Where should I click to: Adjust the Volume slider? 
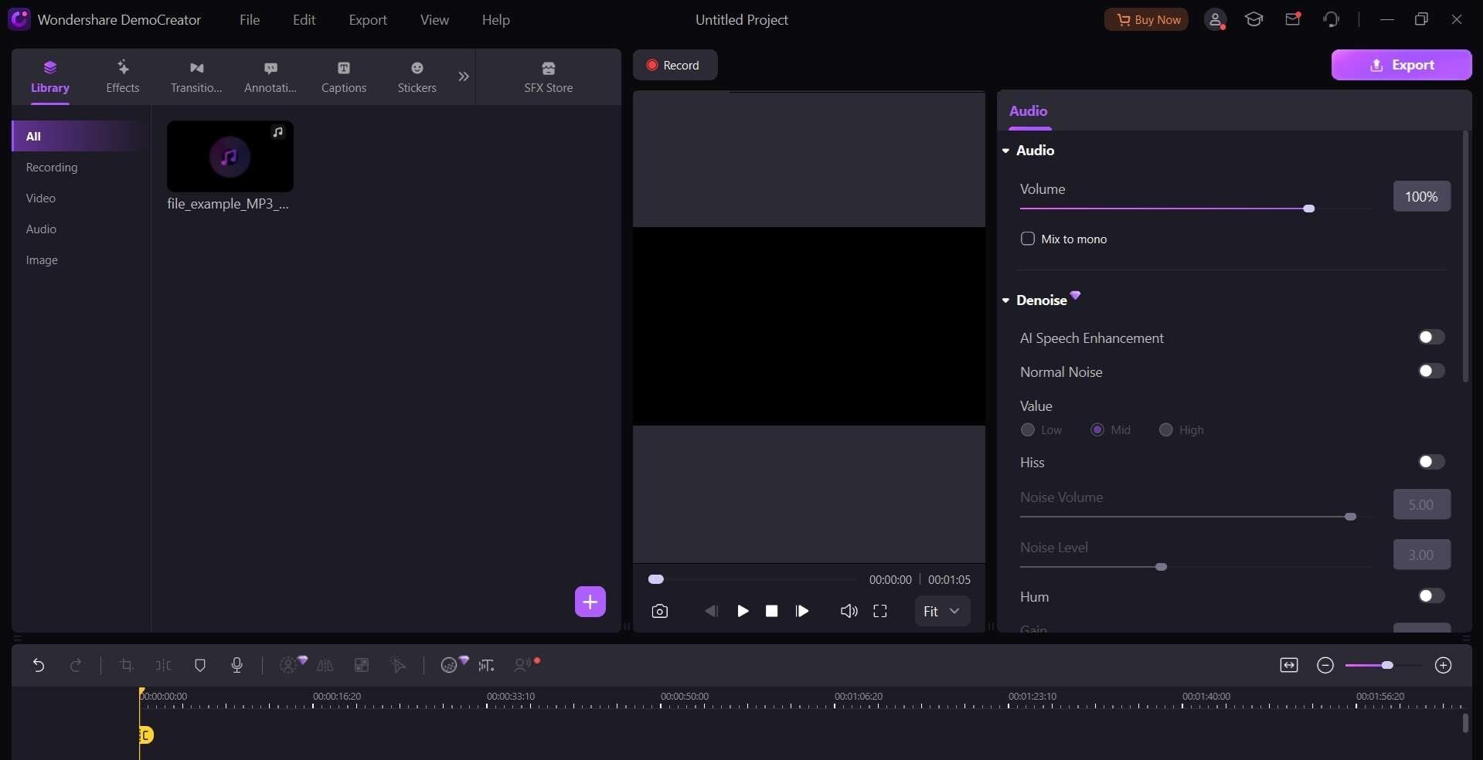[1195, 209]
